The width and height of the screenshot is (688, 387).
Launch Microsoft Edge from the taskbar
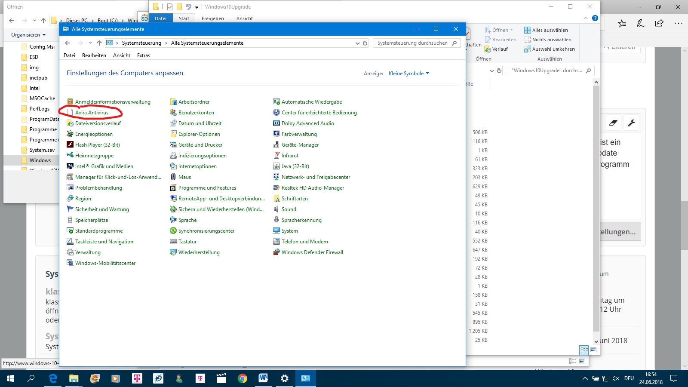click(53, 378)
